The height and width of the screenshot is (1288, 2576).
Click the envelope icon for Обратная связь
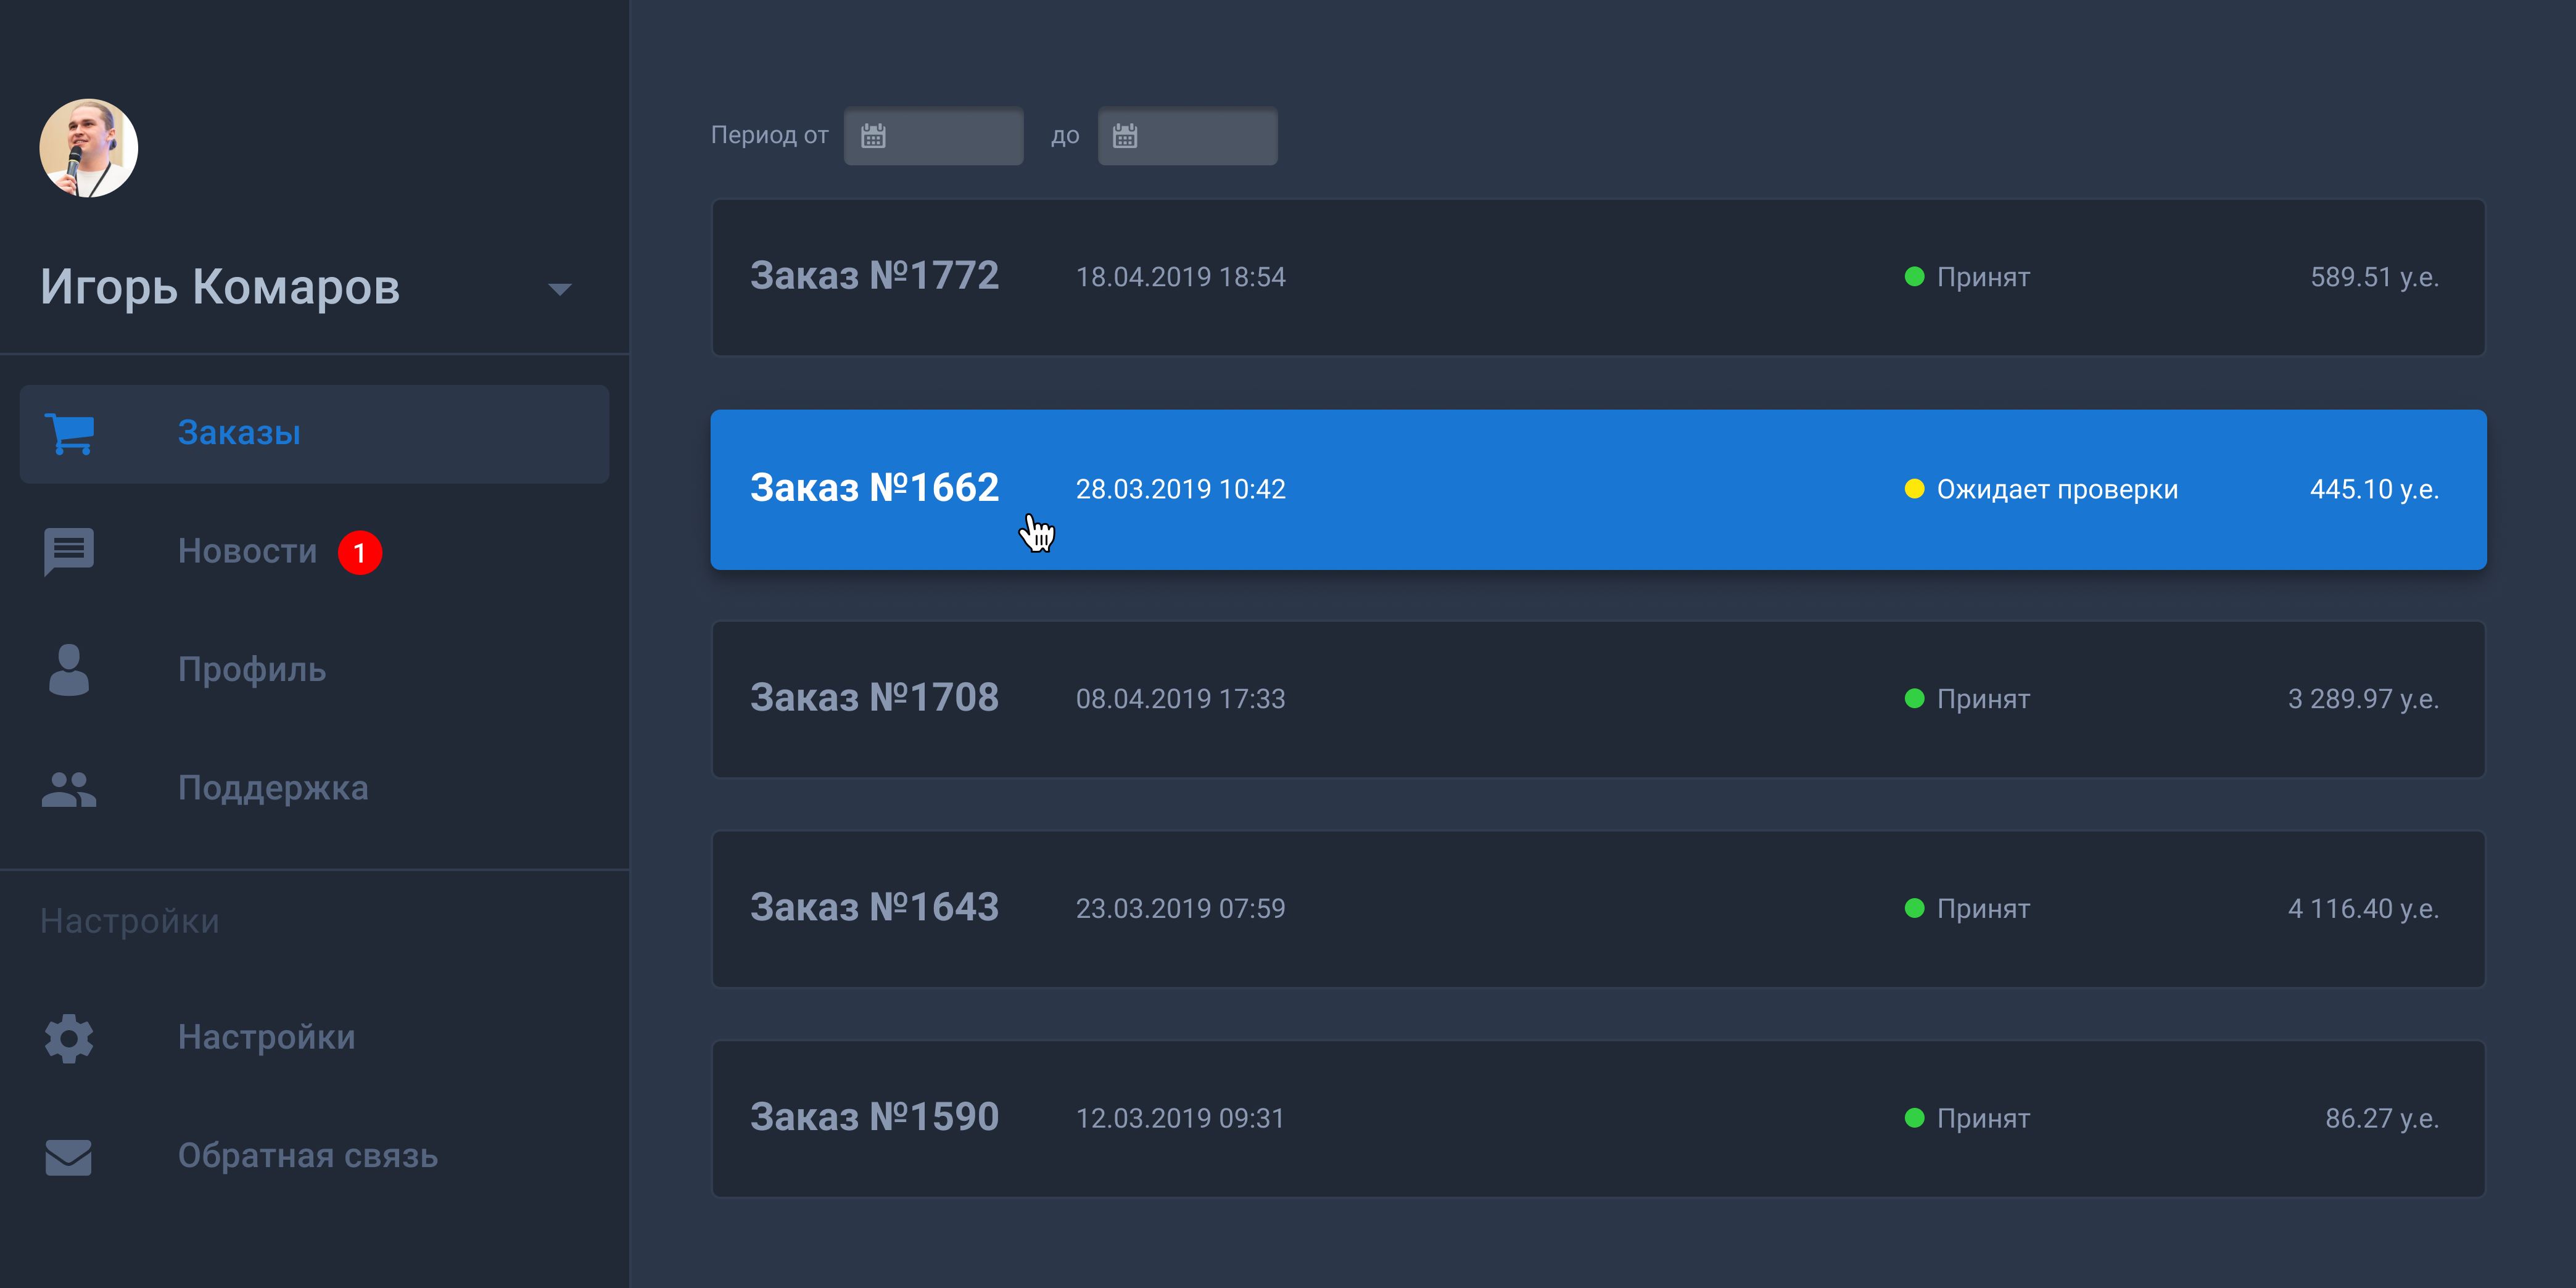(x=69, y=1157)
